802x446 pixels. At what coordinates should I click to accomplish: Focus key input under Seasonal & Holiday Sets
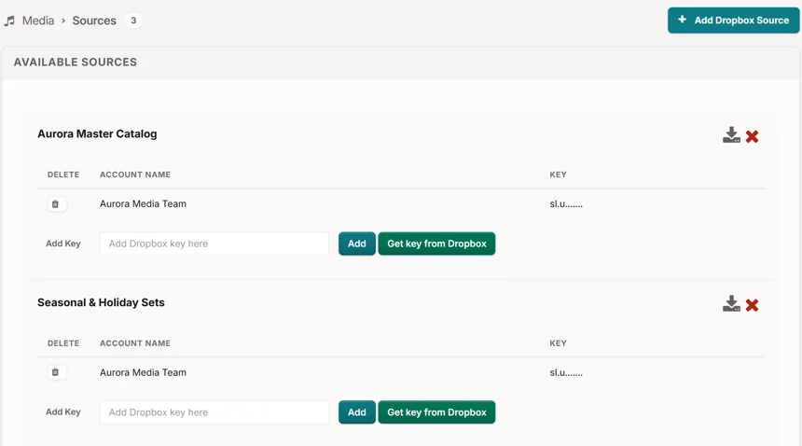coord(214,412)
